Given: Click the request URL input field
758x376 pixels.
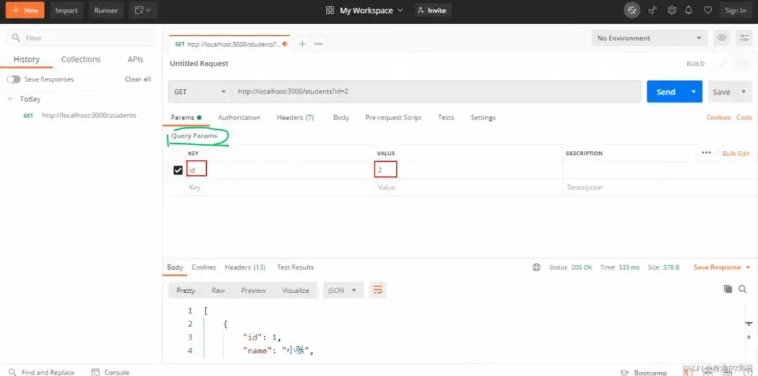Looking at the screenshot, I should point(435,91).
